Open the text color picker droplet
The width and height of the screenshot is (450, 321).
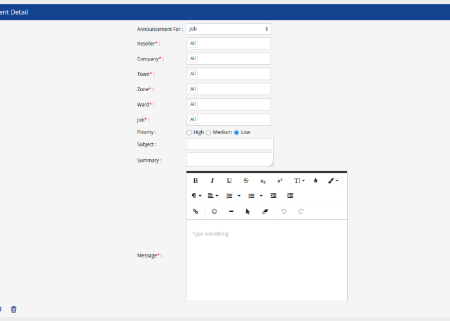click(x=316, y=180)
